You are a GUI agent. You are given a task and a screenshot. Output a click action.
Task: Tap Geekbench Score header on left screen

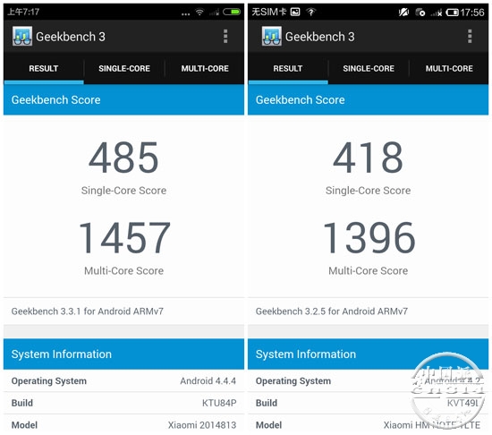coord(123,100)
